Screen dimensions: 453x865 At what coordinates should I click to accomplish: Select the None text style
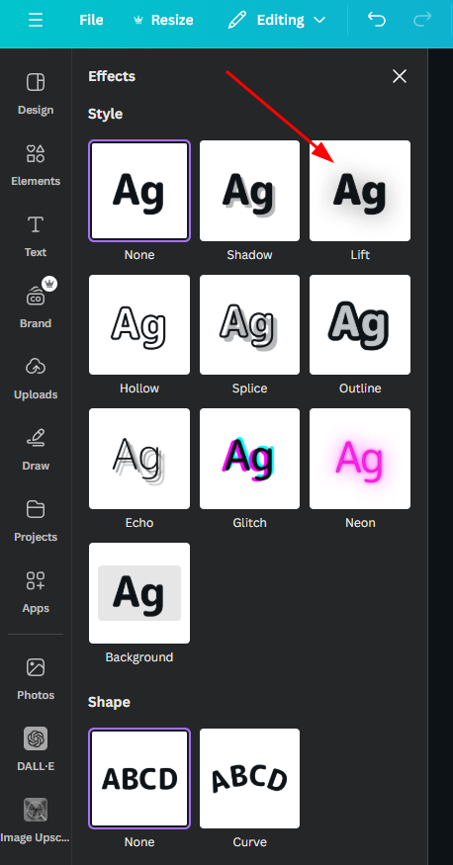coord(139,191)
